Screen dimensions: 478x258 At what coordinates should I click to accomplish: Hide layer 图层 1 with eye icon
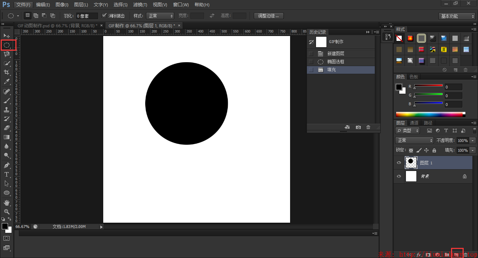[399, 163]
